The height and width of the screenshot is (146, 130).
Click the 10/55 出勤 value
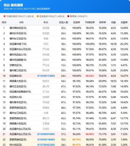[113, 81]
